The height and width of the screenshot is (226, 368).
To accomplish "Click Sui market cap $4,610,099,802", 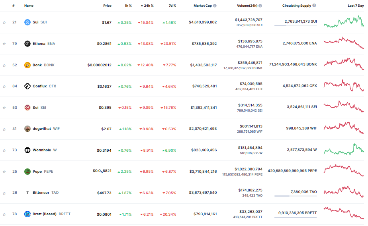I will click(x=203, y=22).
